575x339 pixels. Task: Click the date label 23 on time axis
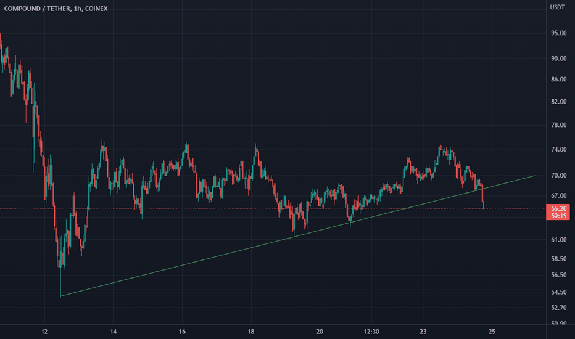[x=423, y=332]
